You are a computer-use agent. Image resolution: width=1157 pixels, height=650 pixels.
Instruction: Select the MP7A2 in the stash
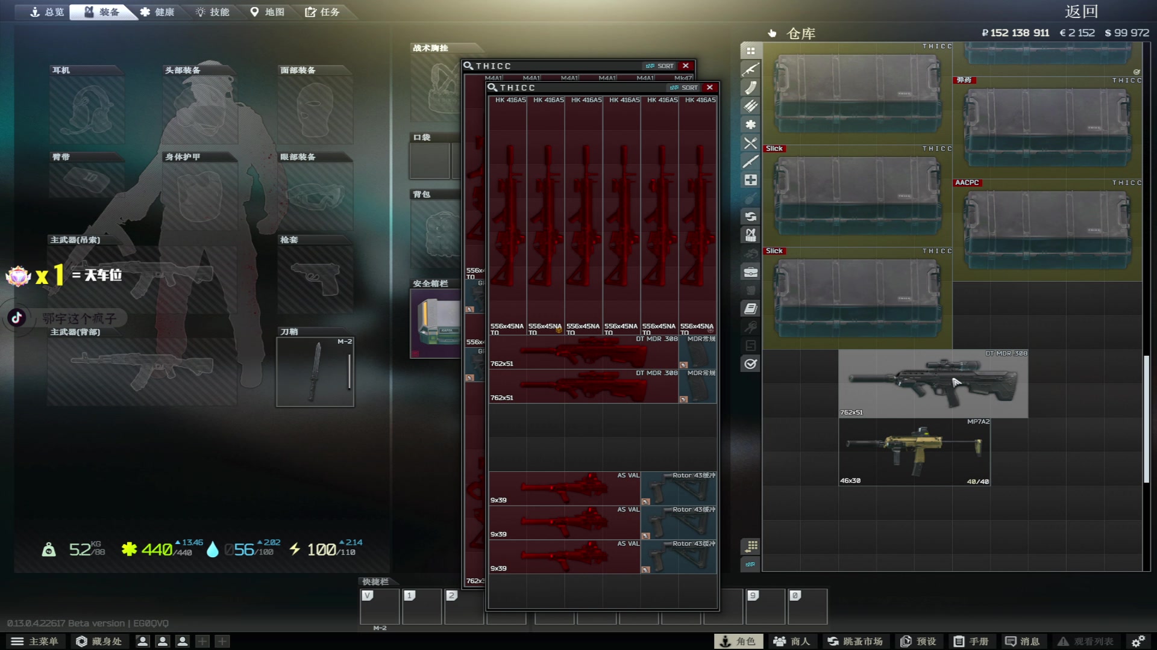tap(914, 452)
